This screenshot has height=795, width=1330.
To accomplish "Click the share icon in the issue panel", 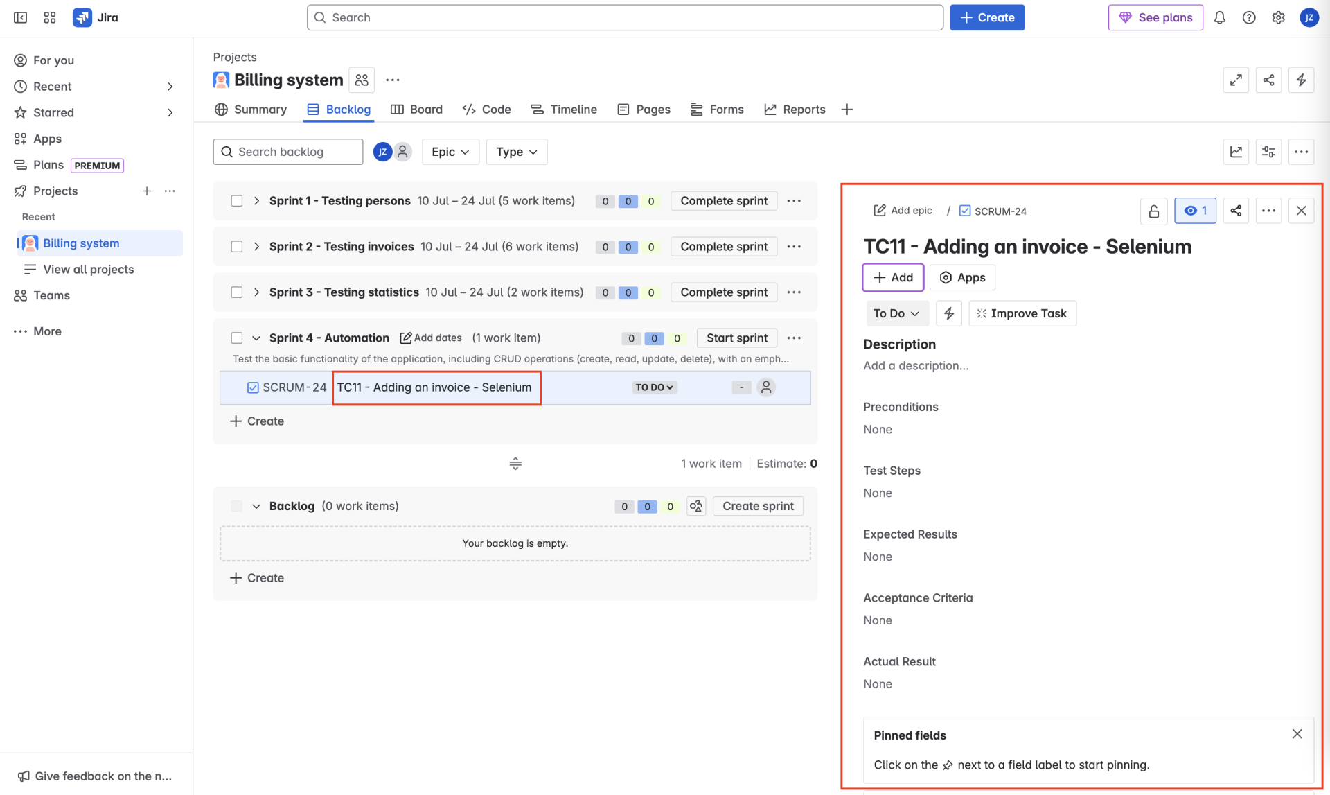I will [1236, 211].
